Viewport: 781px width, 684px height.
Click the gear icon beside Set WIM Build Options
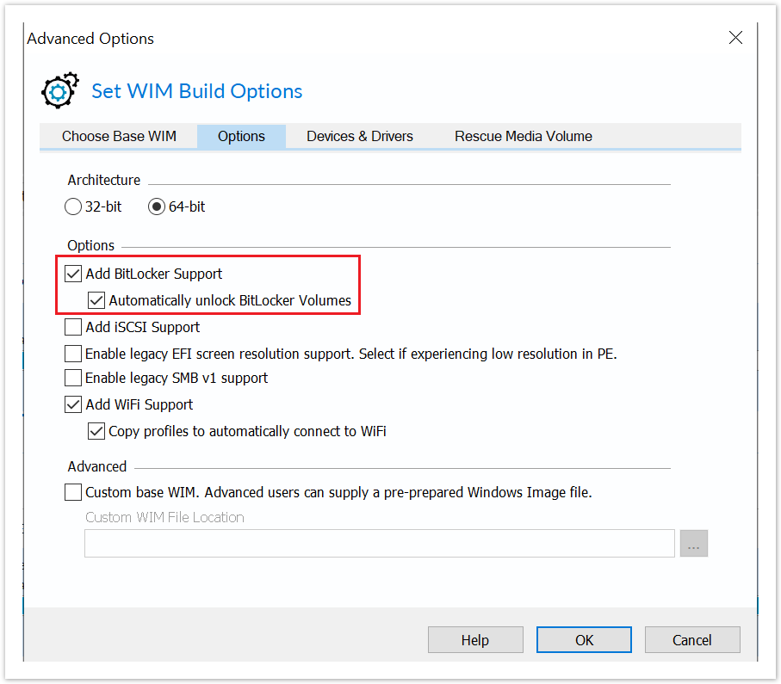[59, 90]
